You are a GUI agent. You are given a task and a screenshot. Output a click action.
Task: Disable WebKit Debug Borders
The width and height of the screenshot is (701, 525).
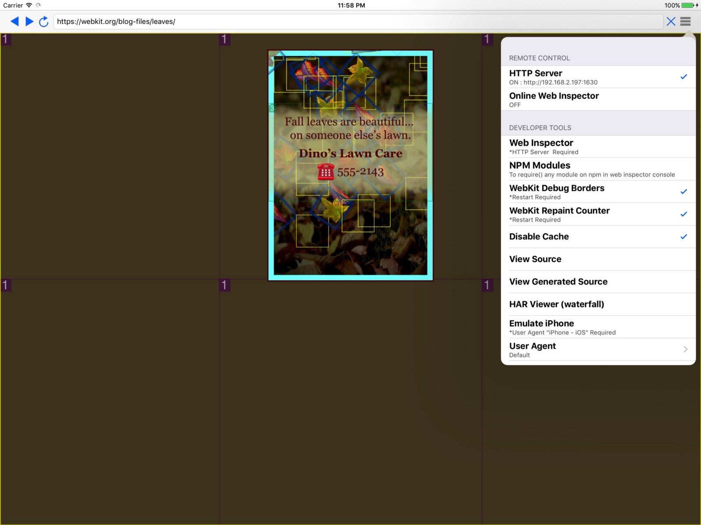pos(598,192)
